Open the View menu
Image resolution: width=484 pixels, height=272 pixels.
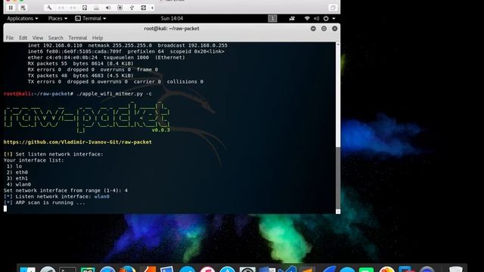[x=38, y=38]
